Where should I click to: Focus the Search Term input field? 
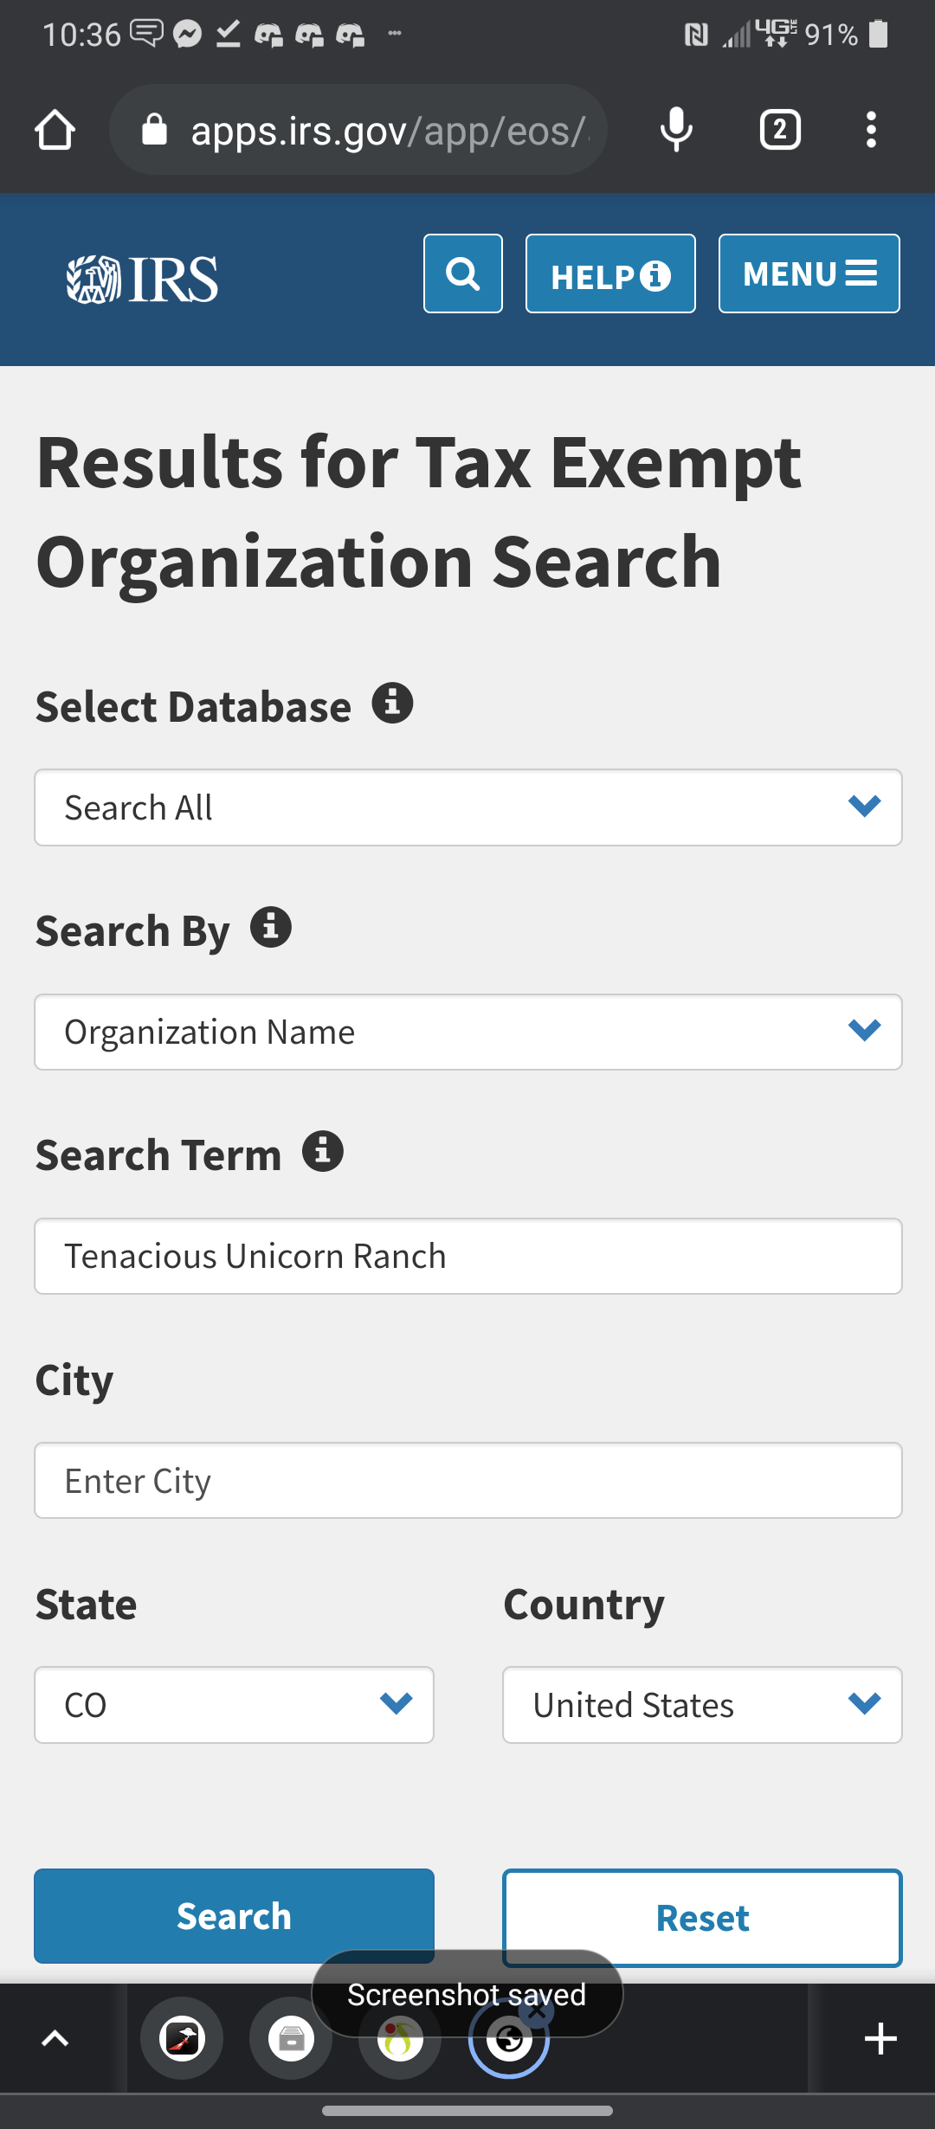point(468,1256)
